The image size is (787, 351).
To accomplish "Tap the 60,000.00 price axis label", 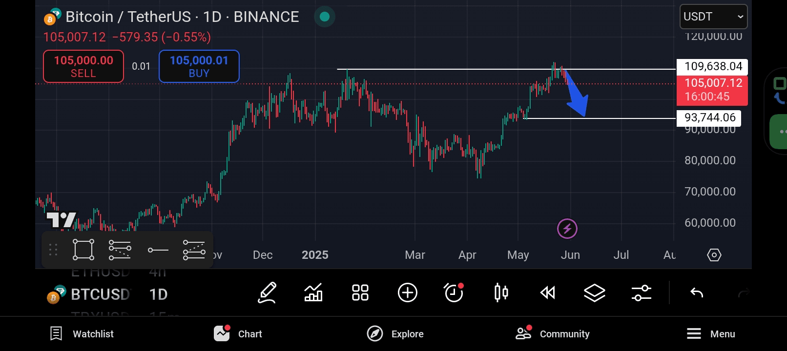I will coord(710,223).
